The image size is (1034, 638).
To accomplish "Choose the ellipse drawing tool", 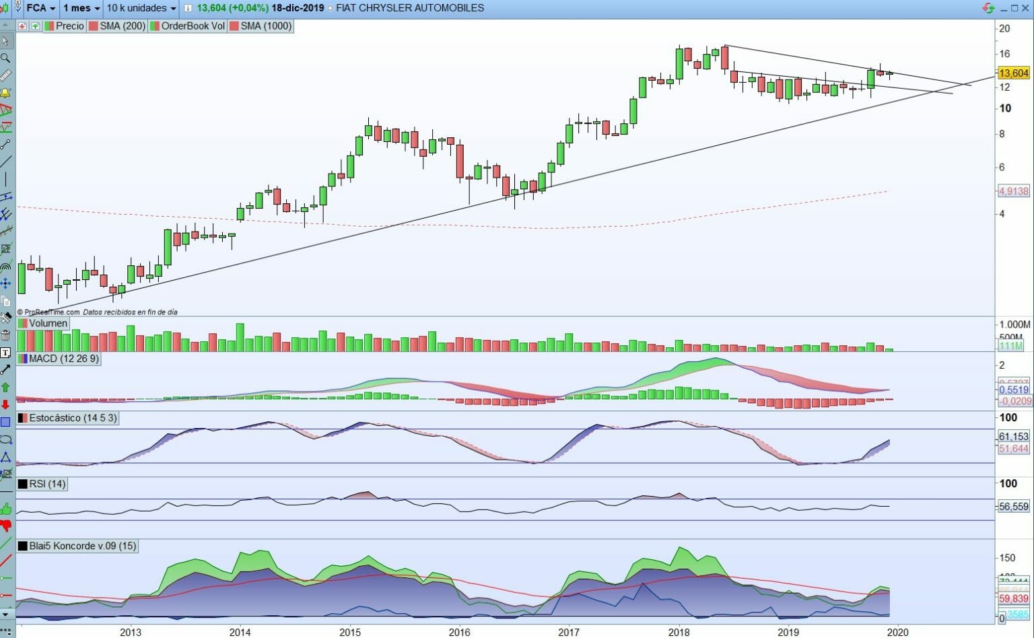I will point(5,439).
